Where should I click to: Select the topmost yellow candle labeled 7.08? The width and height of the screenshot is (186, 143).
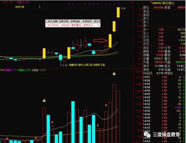118,12
